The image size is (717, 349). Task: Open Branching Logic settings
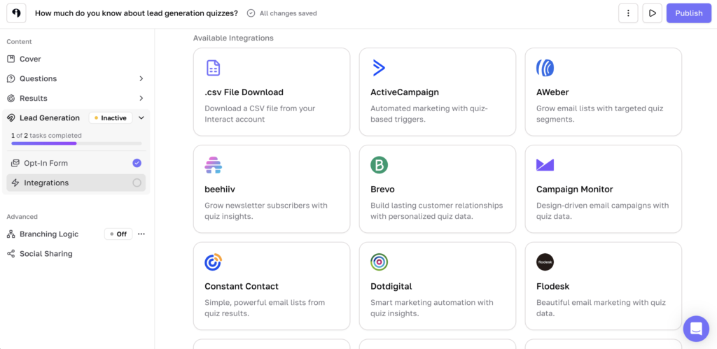(49, 234)
